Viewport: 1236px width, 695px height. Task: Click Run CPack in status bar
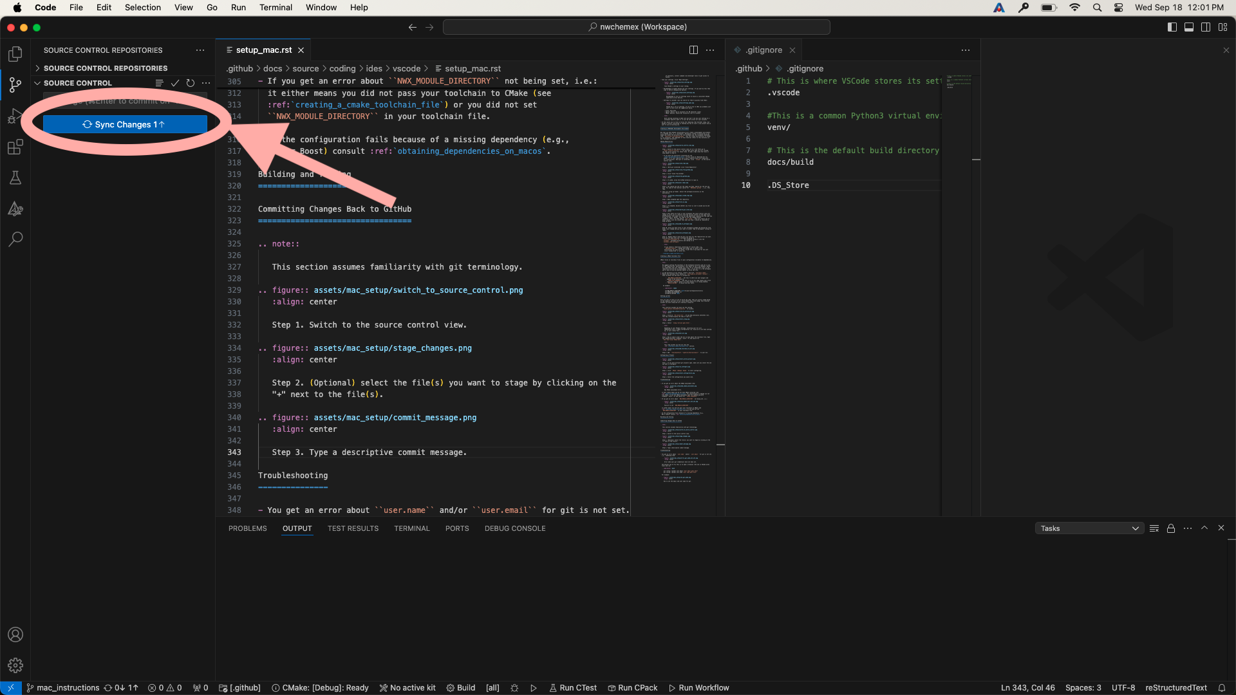(x=633, y=688)
